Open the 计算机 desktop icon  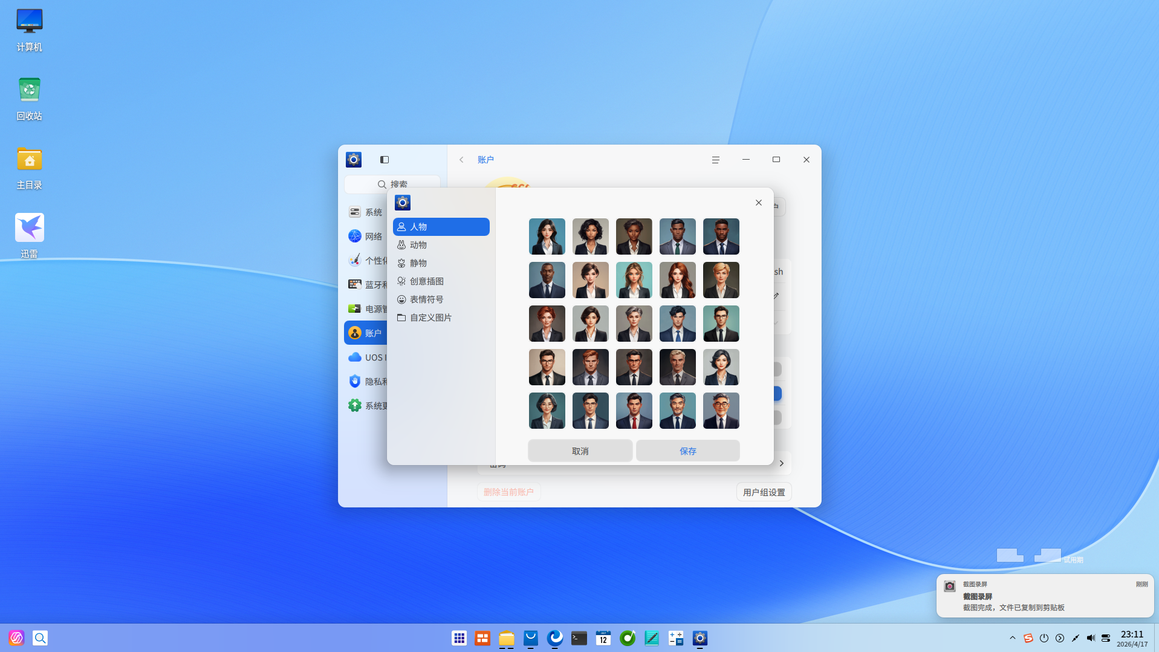coord(29,30)
